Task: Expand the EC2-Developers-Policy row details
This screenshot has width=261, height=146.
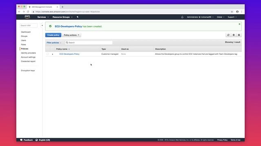Action: pyautogui.click(x=53, y=54)
